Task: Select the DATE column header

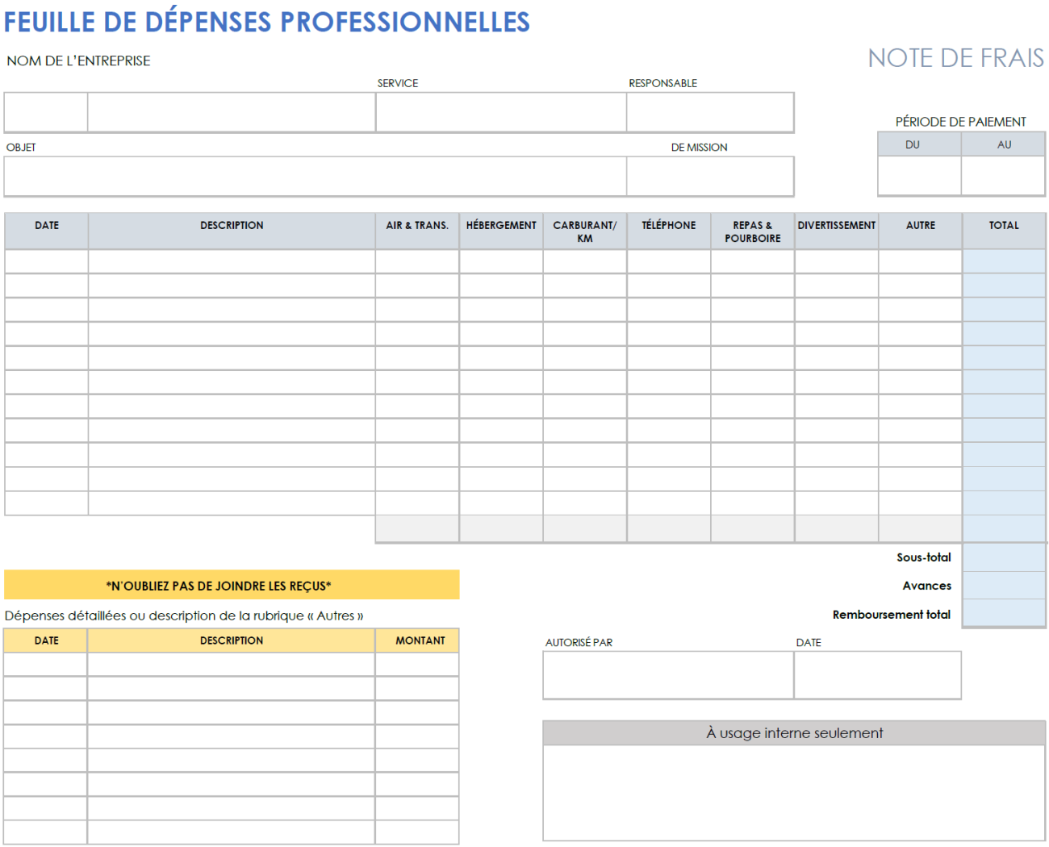Action: tap(46, 230)
